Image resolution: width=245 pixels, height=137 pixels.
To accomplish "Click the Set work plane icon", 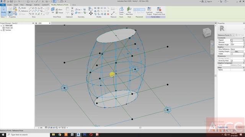I will [53, 10].
